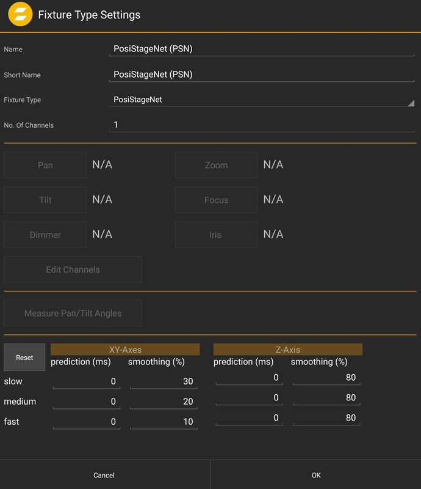This screenshot has height=489, width=421.
Task: Click the Zoom channel button
Action: 216,165
